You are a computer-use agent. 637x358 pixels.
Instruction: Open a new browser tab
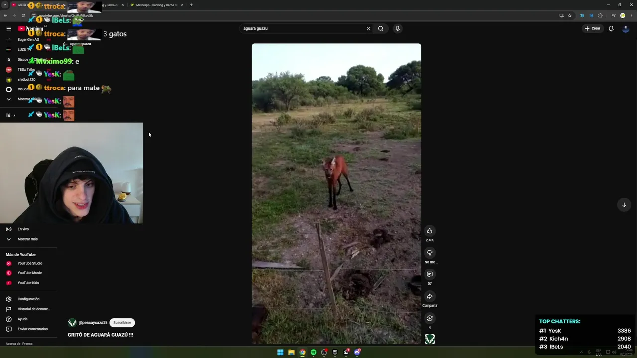(191, 5)
